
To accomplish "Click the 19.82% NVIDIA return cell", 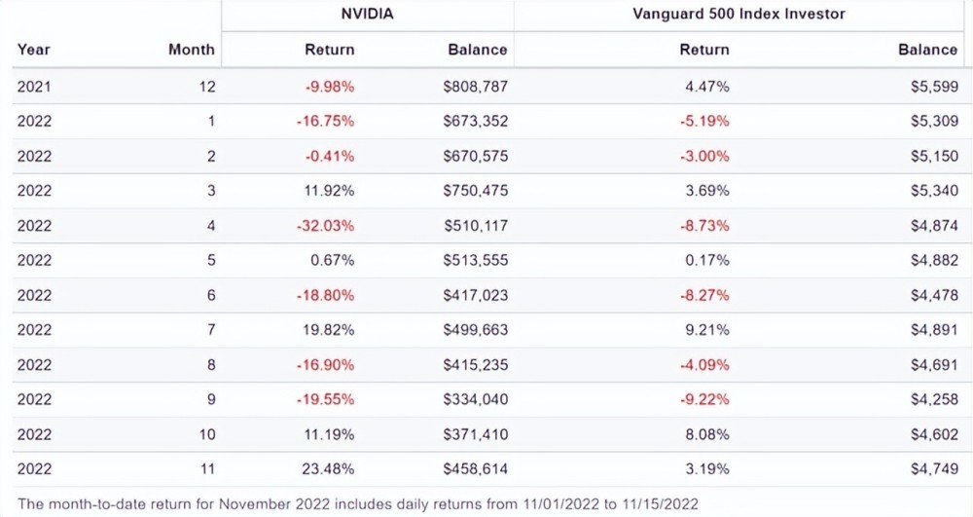I will [x=330, y=330].
